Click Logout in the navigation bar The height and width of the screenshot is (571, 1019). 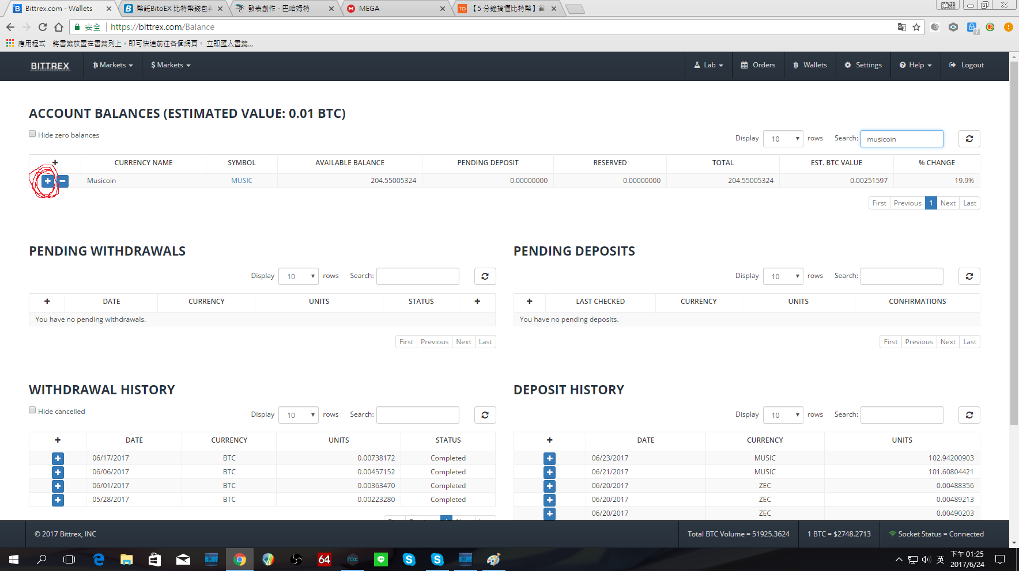point(967,66)
